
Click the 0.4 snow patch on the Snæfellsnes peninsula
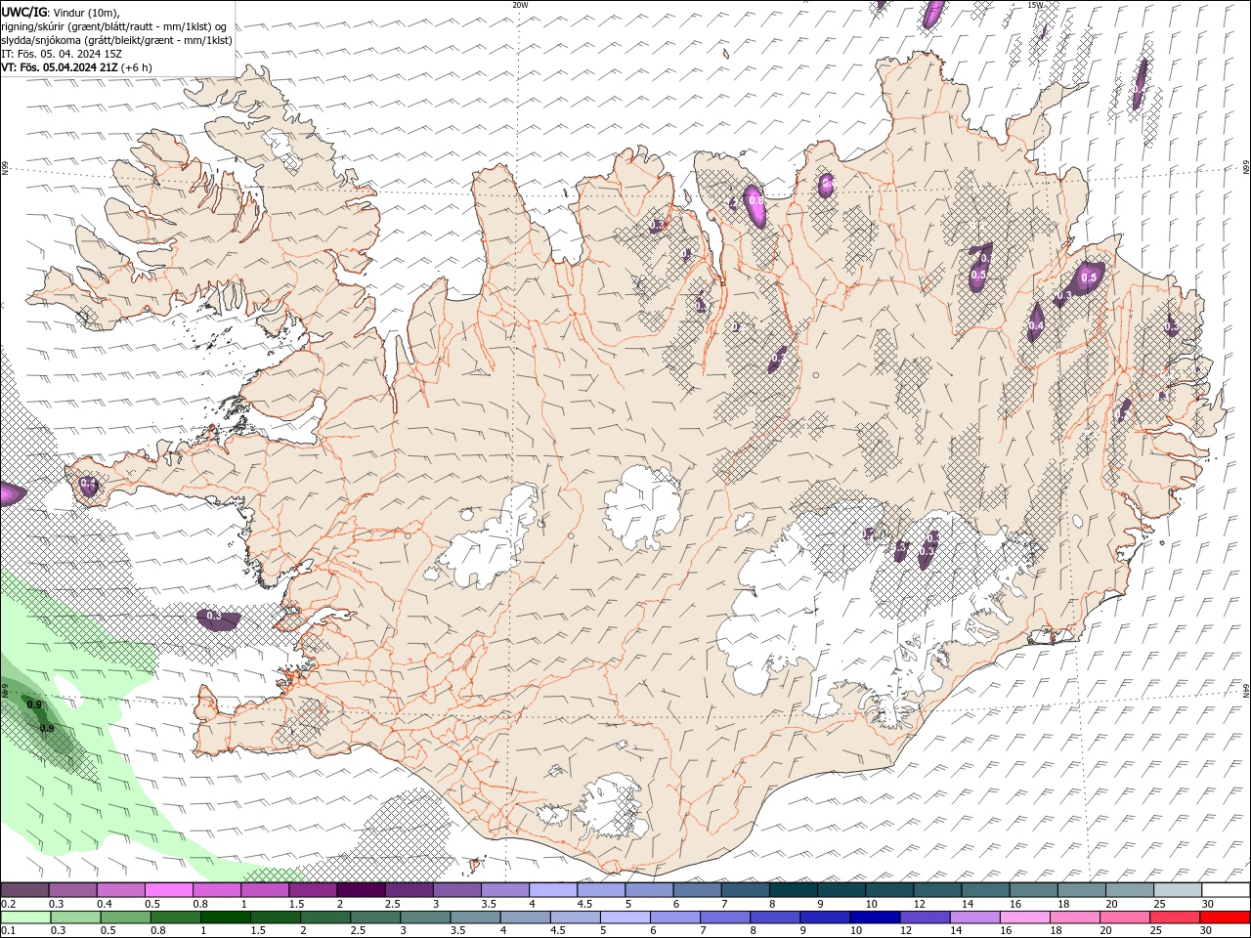click(x=88, y=485)
